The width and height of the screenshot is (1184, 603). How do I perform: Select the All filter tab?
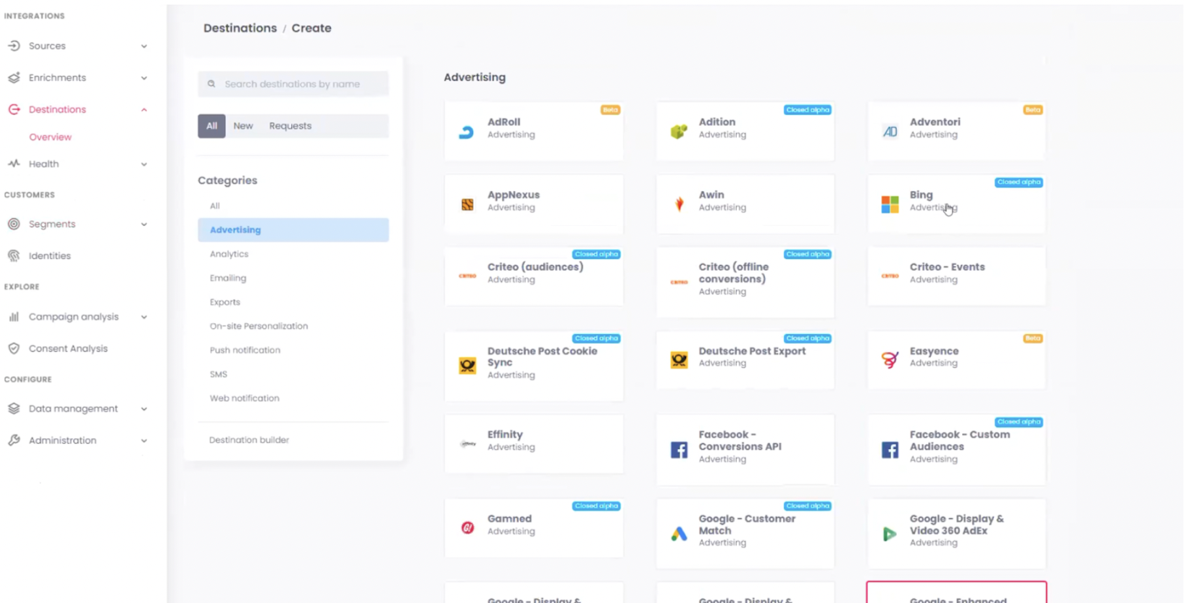211,126
